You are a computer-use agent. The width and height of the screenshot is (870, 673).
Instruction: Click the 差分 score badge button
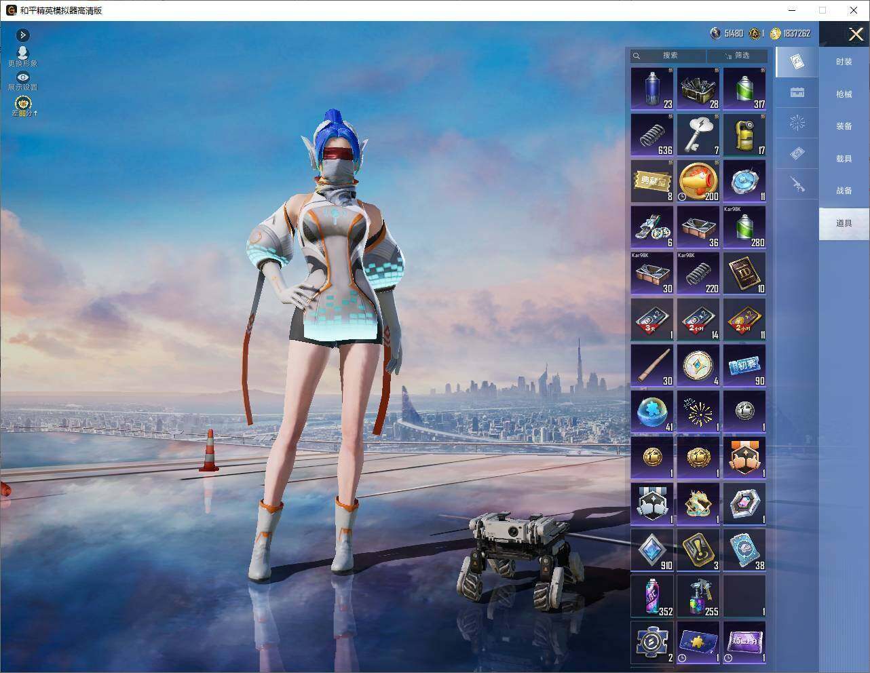coord(24,107)
